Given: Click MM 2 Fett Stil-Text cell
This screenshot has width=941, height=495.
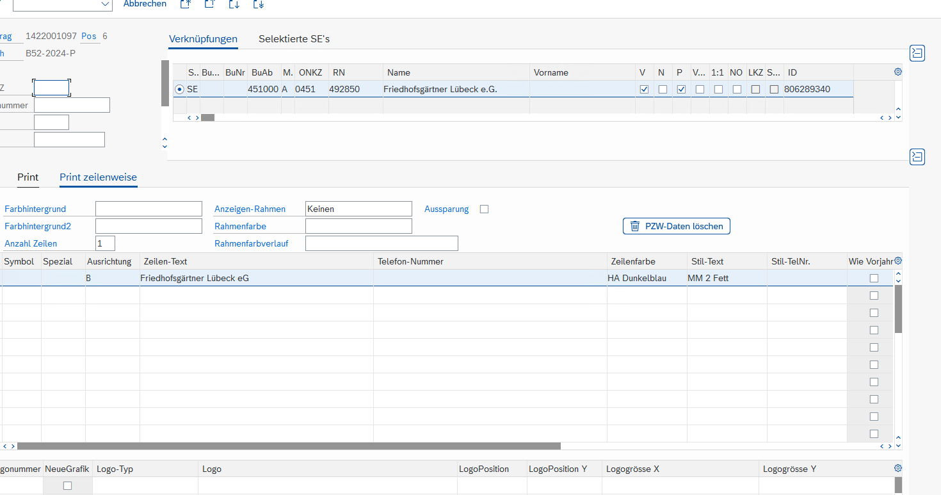Looking at the screenshot, I should click(727, 278).
